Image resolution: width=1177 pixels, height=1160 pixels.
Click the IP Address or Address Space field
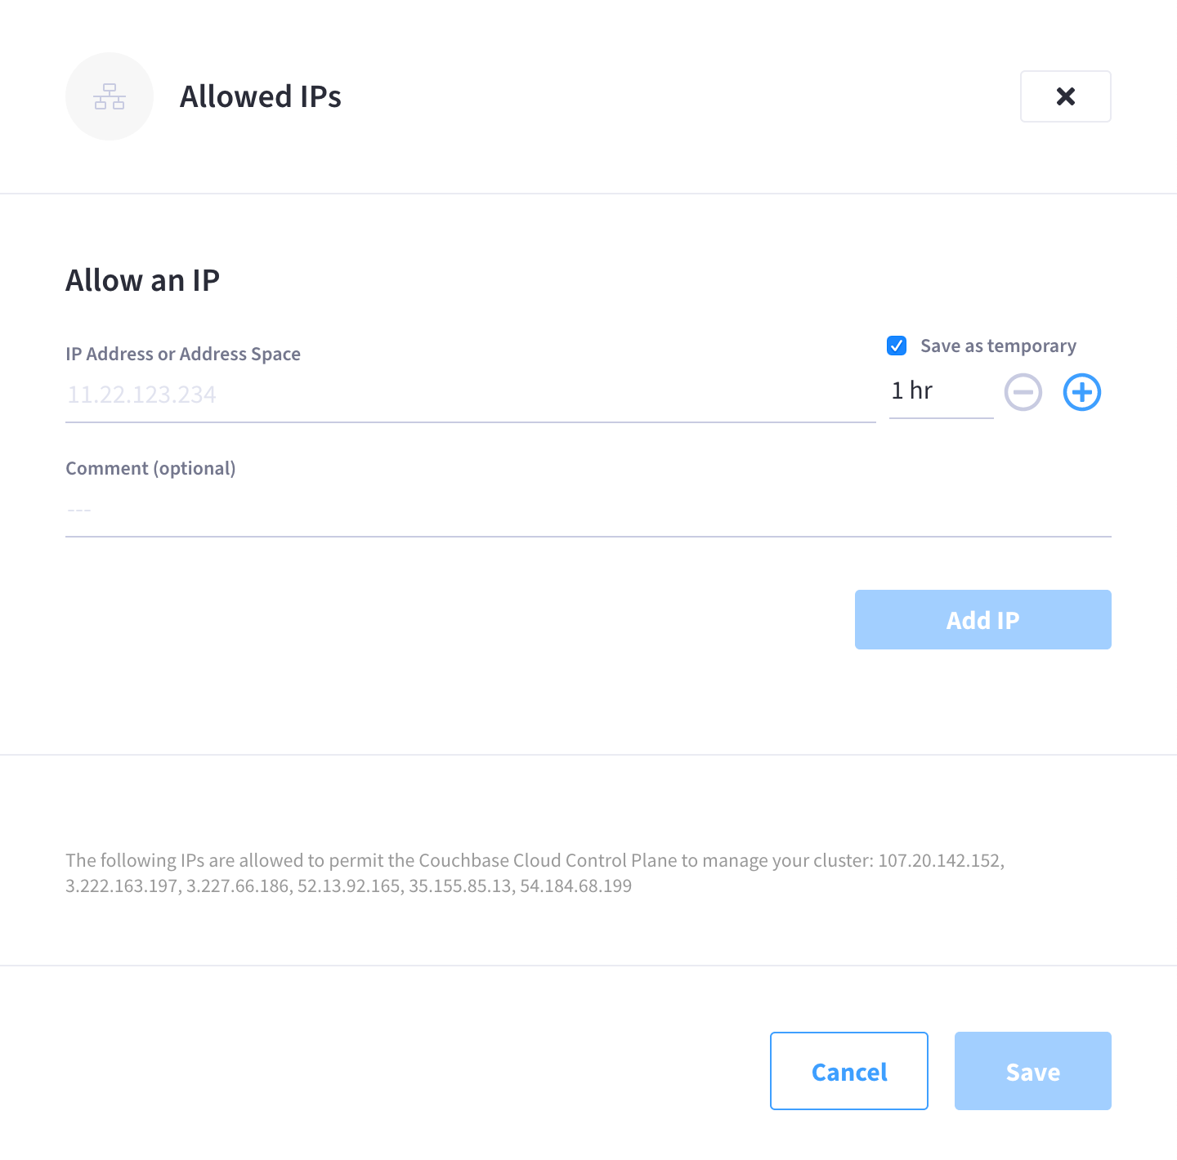point(470,395)
